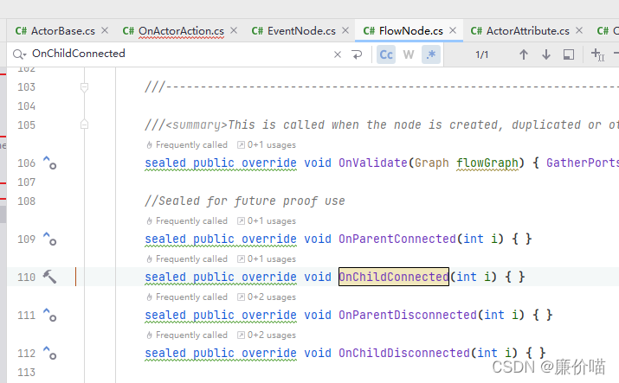The height and width of the screenshot is (383, 619).
Task: Click the open results in window icon
Action: (x=569, y=54)
